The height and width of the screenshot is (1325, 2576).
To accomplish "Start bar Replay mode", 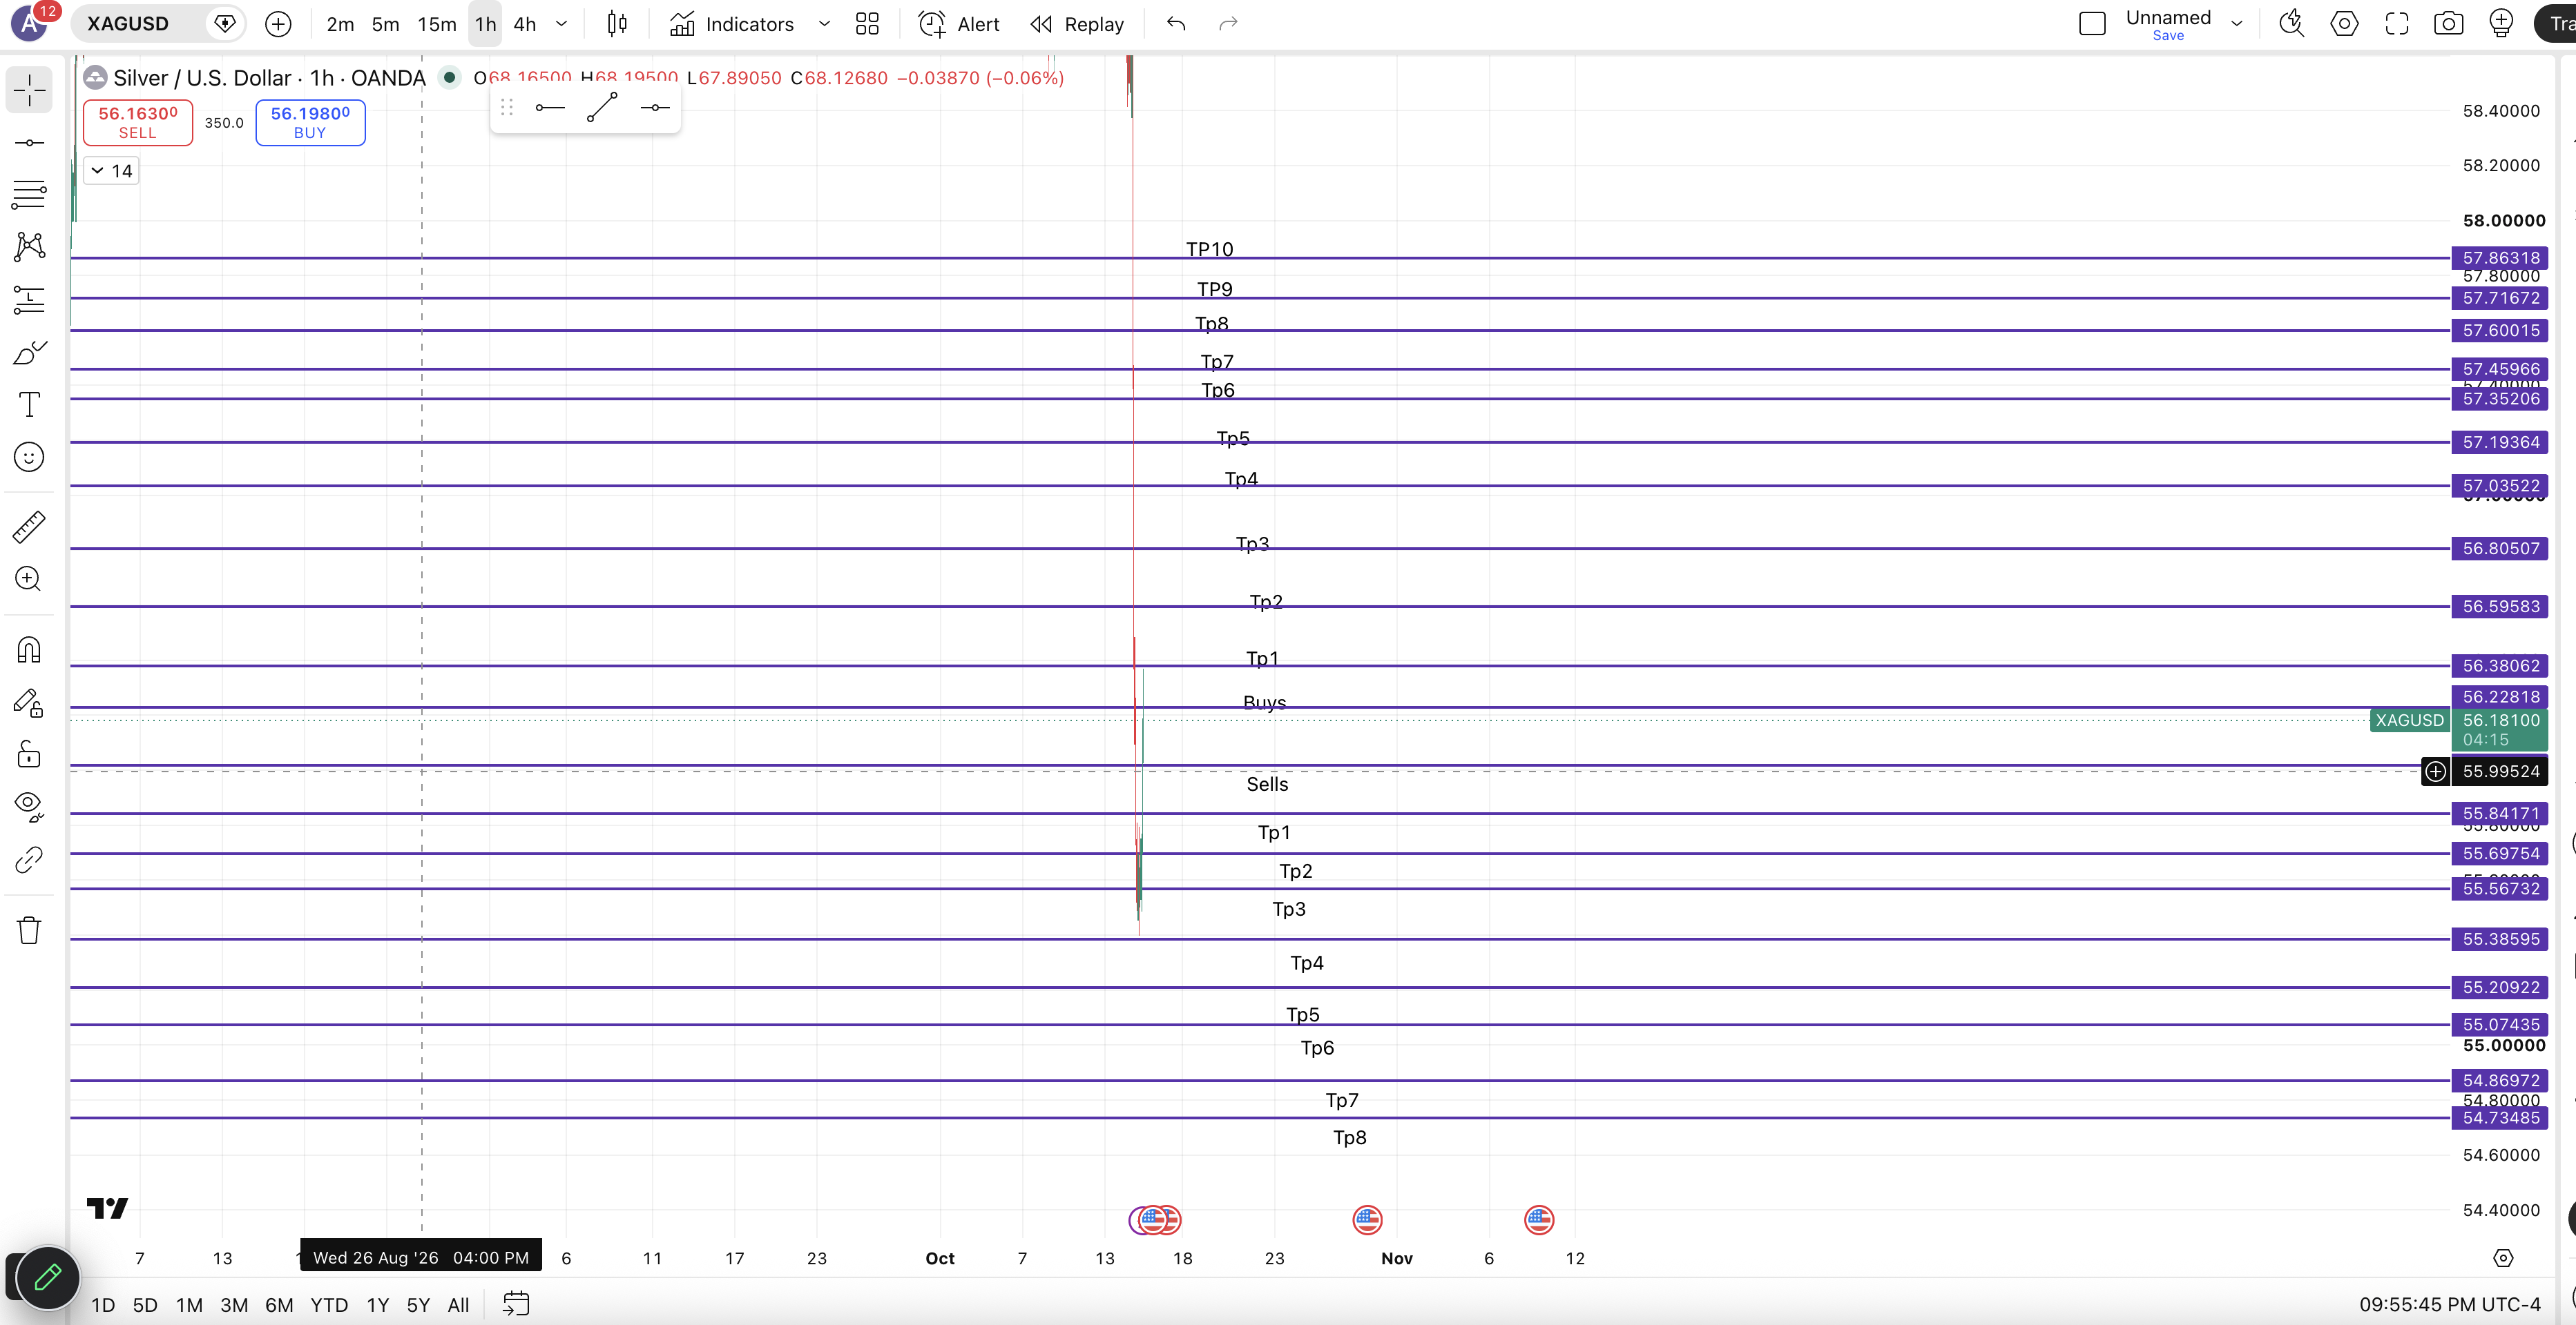I will pos(1077,24).
